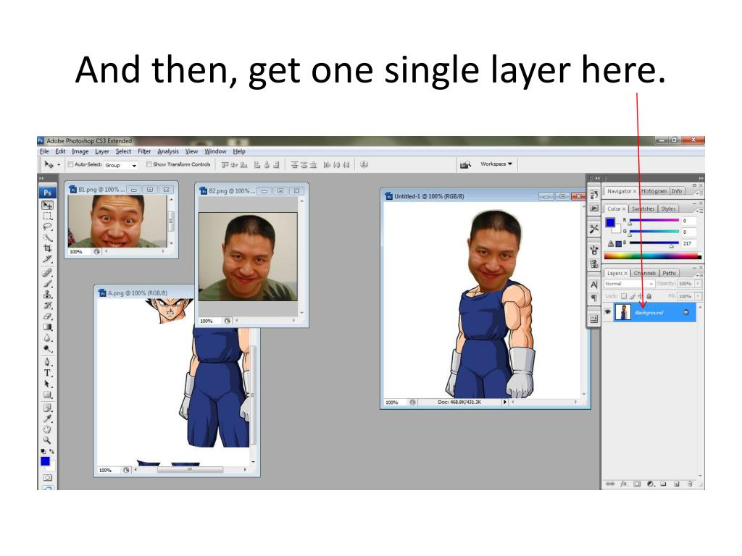Select the Pen tool

click(47, 362)
